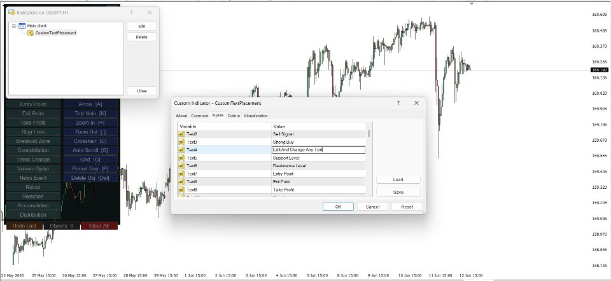Click Cancel in Custom Indicator dialog
The height and width of the screenshot is (281, 611).
point(372,207)
